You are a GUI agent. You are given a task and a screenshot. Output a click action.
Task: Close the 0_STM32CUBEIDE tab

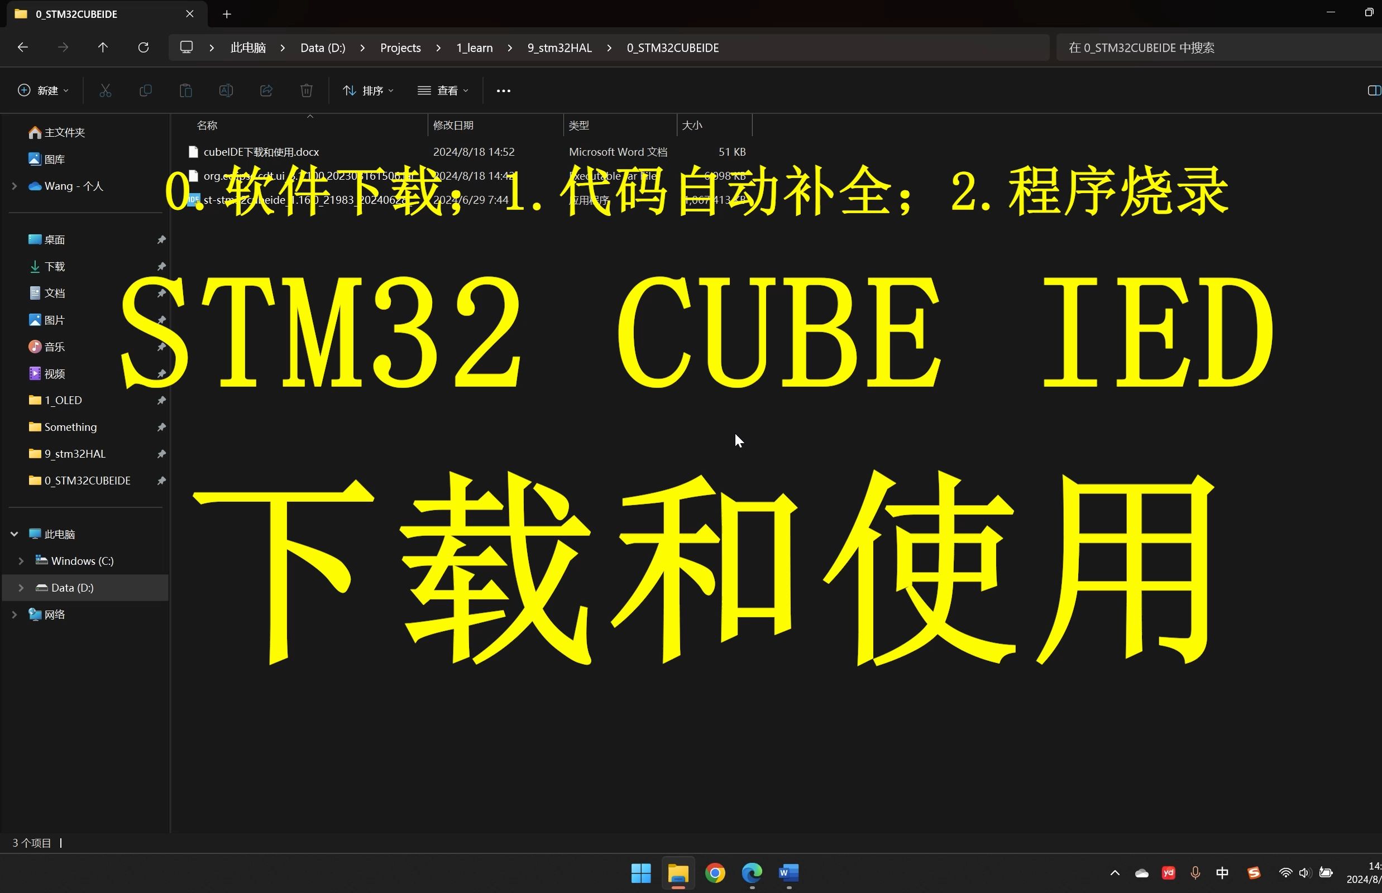tap(190, 14)
